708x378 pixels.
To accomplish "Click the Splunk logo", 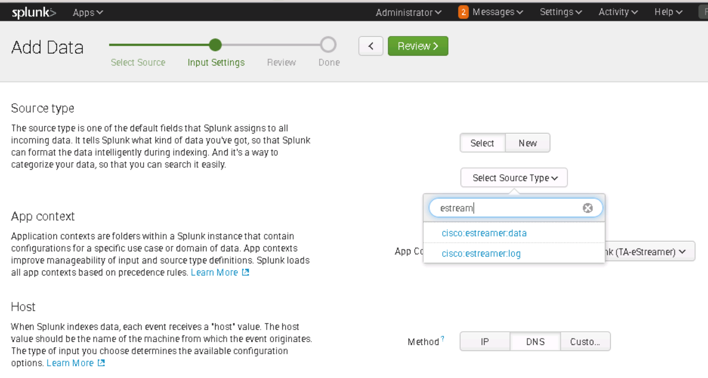I will pyautogui.click(x=34, y=12).
